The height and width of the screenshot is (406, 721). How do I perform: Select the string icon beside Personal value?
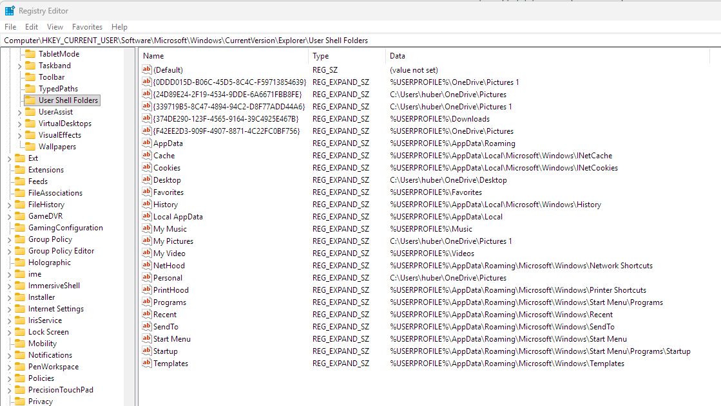[x=147, y=277]
